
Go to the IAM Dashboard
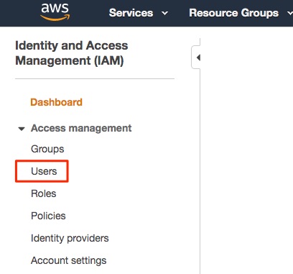coord(56,102)
